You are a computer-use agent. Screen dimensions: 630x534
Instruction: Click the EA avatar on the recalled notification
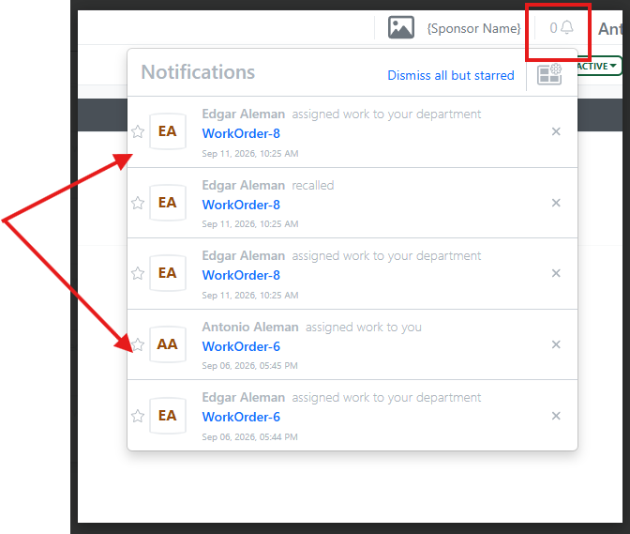(x=168, y=203)
